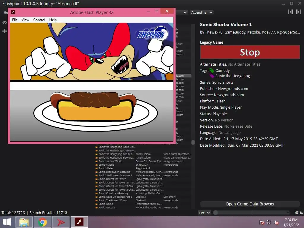Select the Sonic's Date title
Screen dimensions: 304x228
click(106, 168)
